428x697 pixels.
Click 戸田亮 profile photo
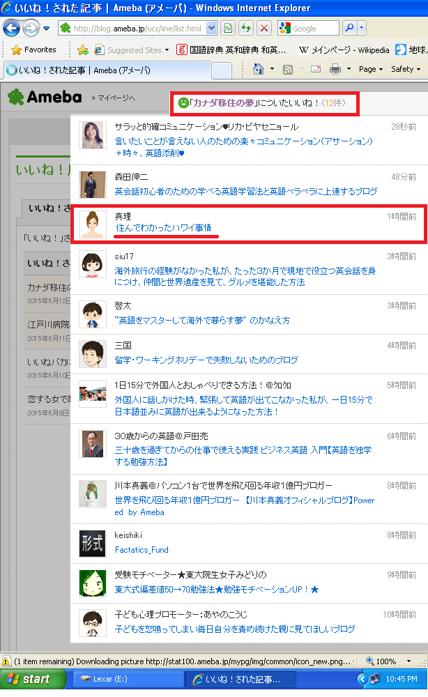[x=93, y=443]
